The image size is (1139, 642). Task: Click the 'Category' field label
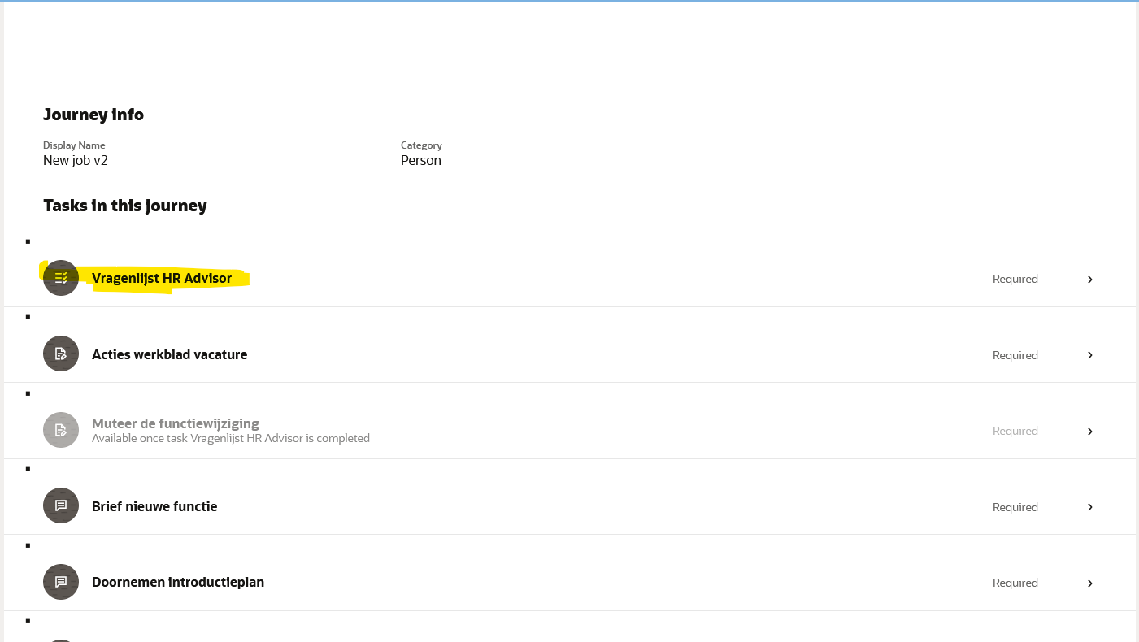[421, 145]
